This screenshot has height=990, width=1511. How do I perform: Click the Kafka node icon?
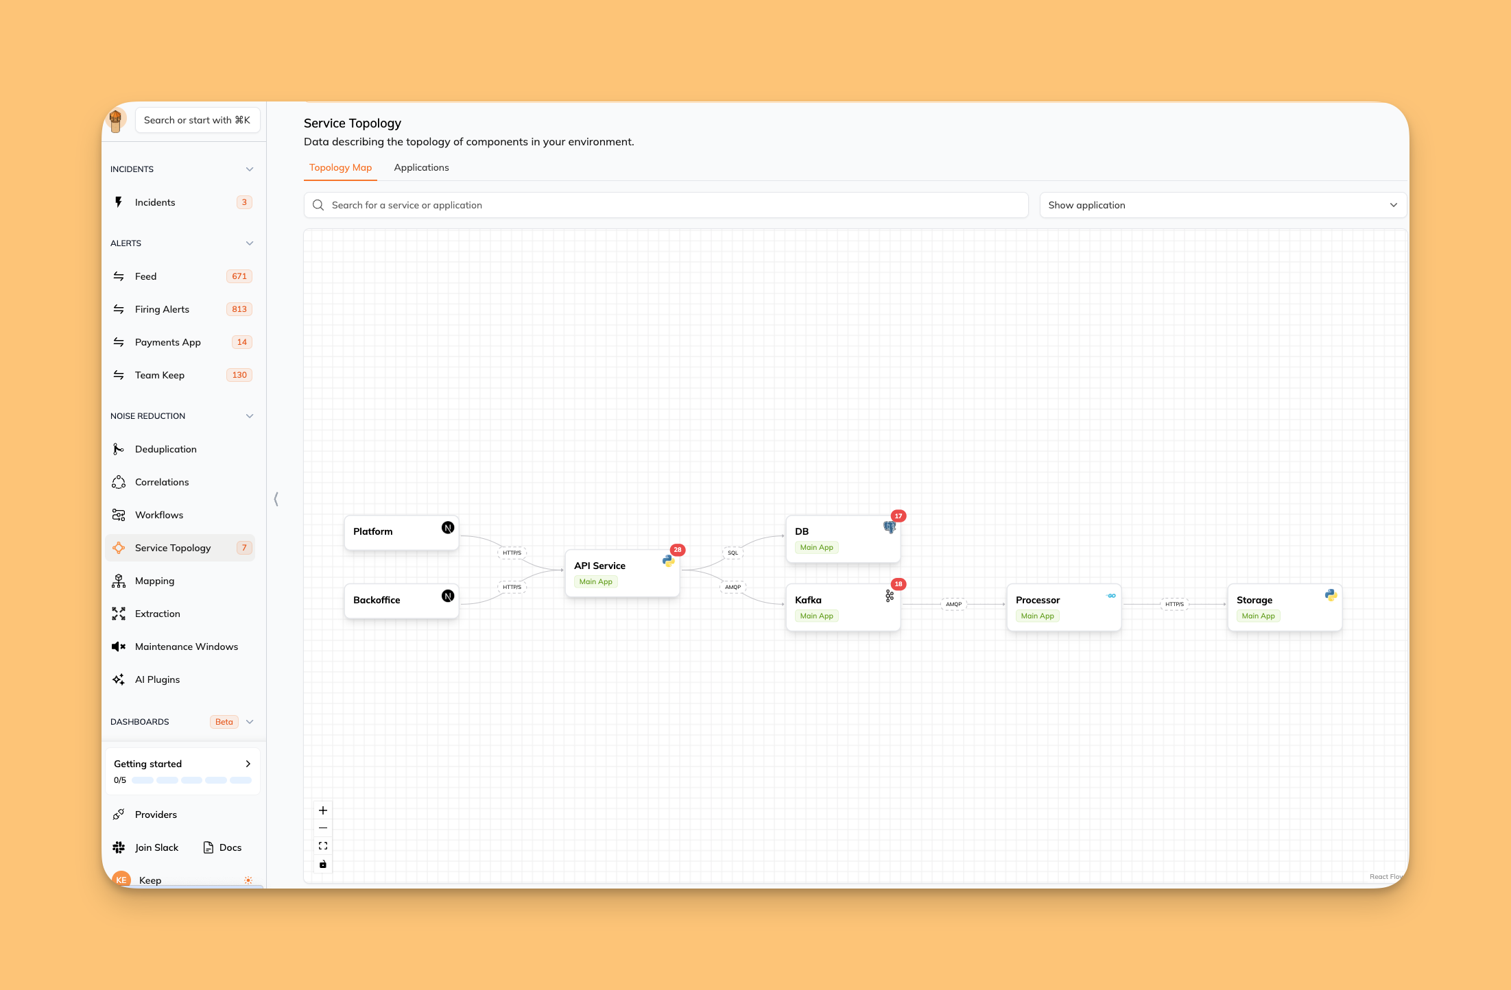(x=890, y=596)
